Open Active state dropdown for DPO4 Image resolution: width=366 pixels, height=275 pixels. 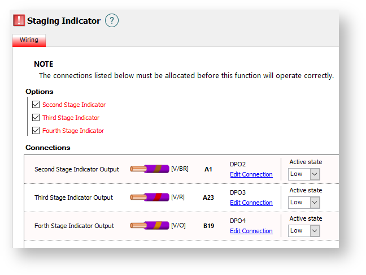click(304, 231)
